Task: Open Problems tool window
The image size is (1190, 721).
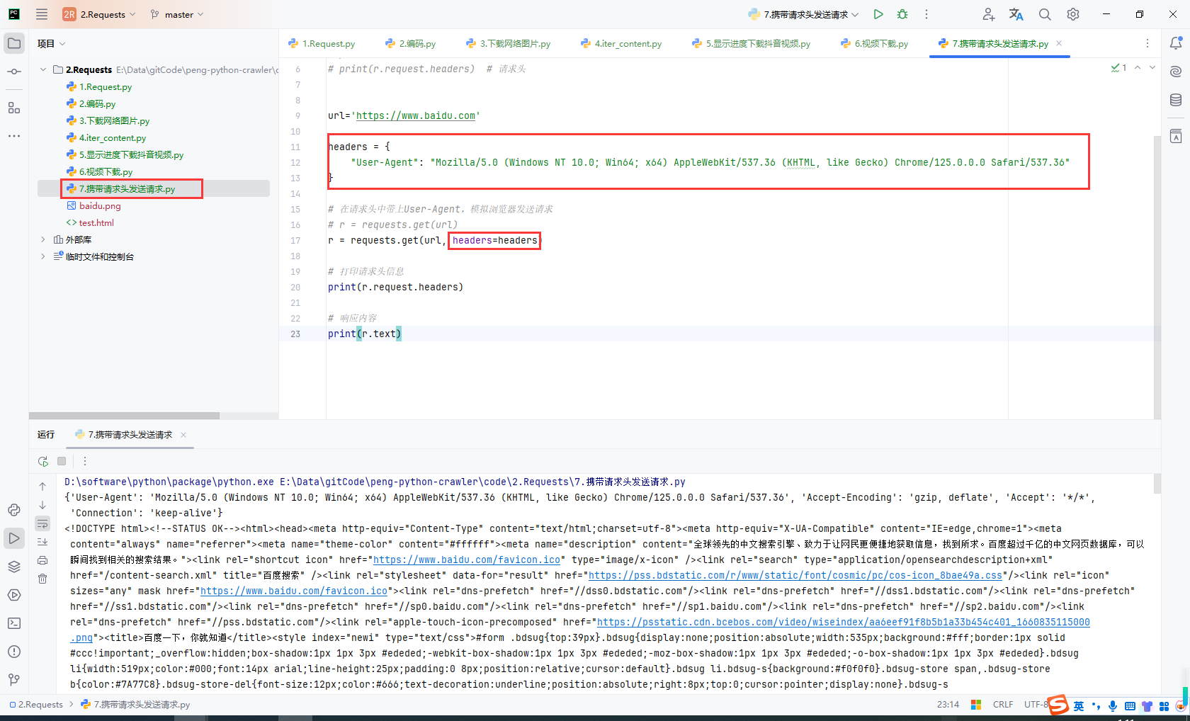Action: [x=14, y=652]
